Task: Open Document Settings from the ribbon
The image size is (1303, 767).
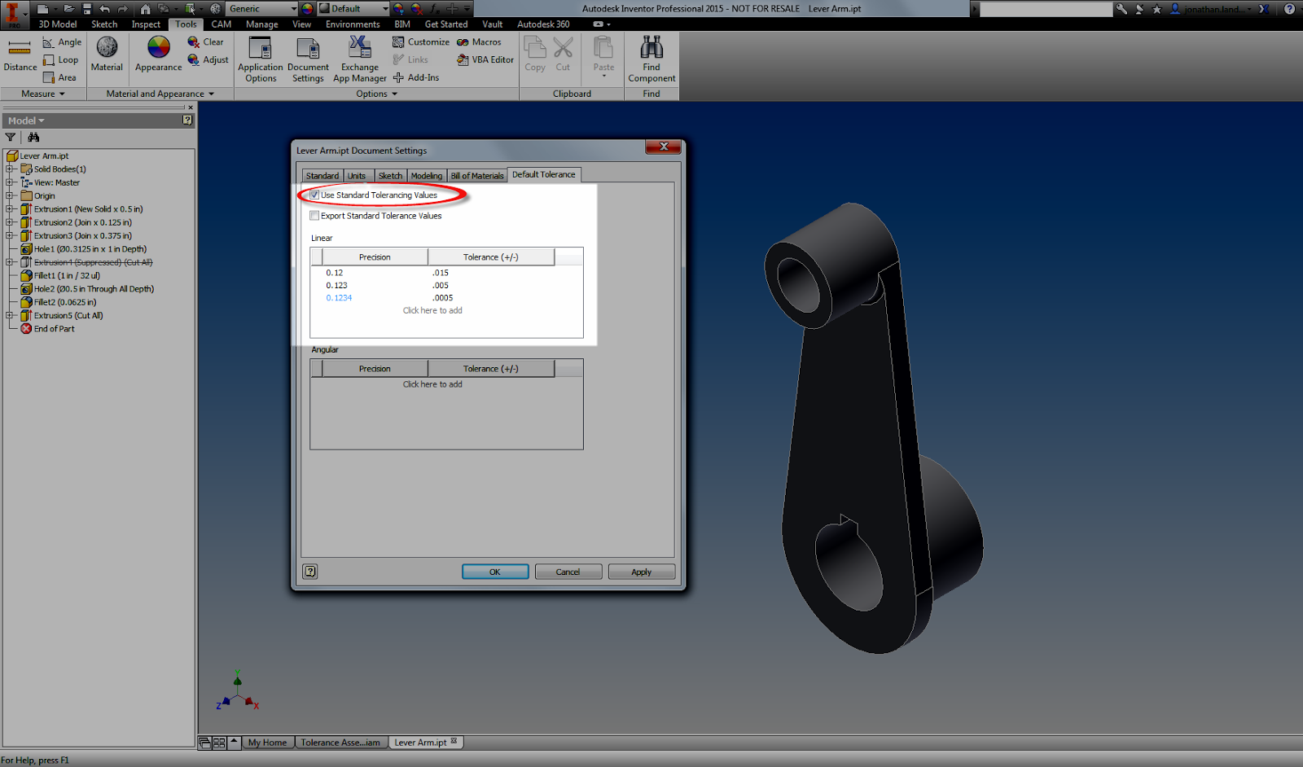Action: [308, 59]
